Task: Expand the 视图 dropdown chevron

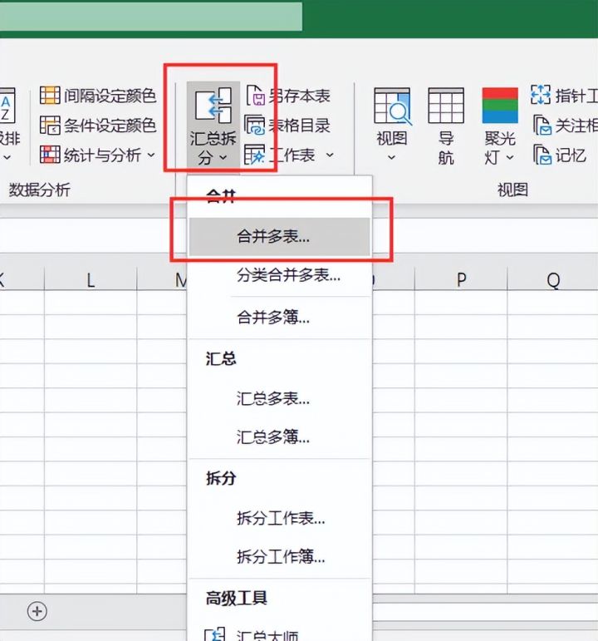Action: click(x=391, y=157)
